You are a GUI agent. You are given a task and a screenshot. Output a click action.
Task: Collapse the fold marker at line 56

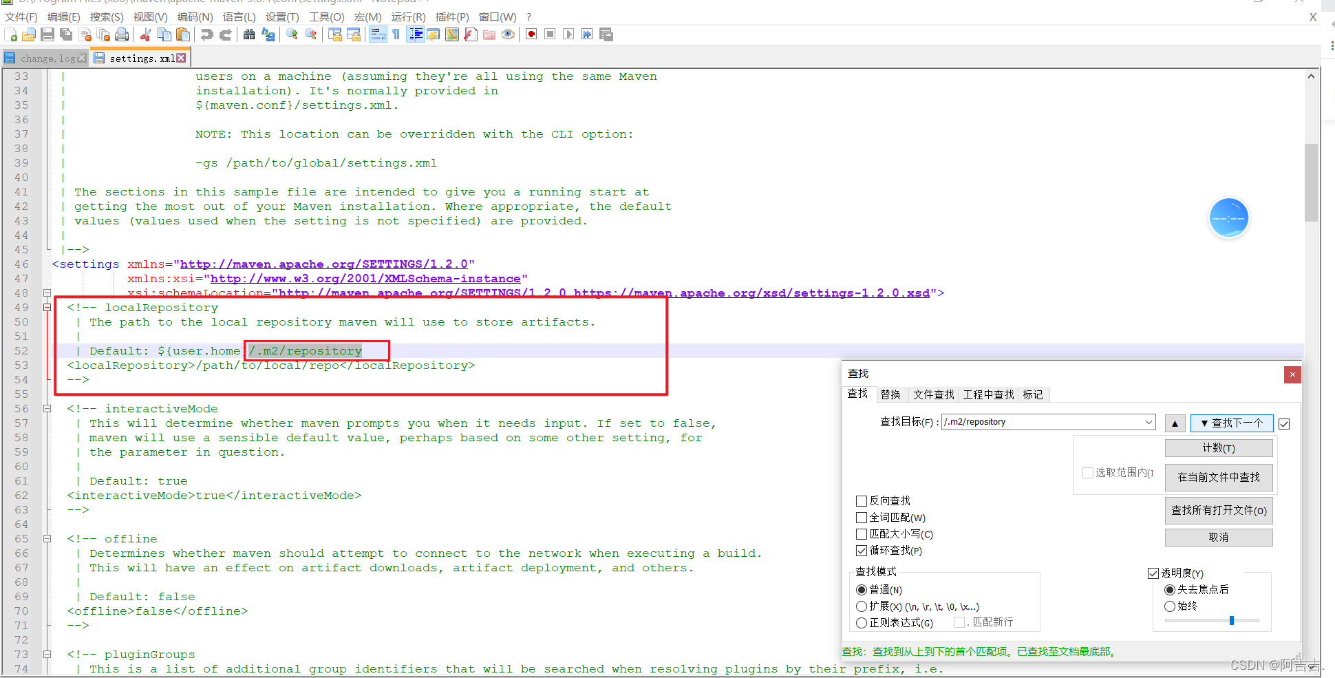coord(47,409)
